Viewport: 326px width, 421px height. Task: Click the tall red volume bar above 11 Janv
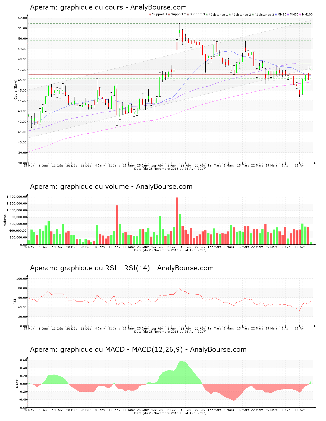pos(117,225)
